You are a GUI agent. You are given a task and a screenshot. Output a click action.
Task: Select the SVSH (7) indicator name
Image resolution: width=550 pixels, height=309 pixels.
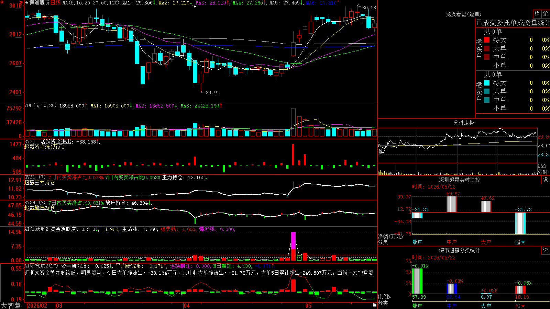pyautogui.click(x=35, y=203)
